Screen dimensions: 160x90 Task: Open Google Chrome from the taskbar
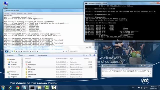click(18, 88)
